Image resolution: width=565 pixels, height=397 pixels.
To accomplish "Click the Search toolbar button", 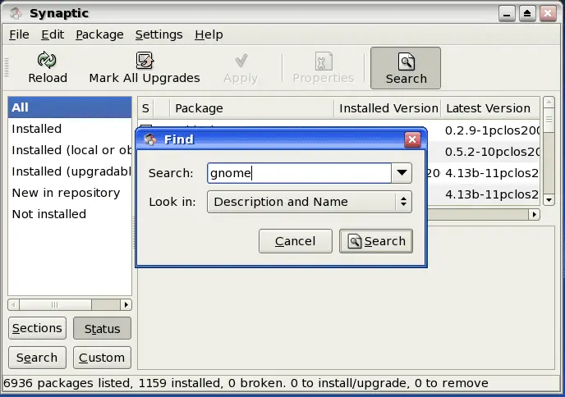I will 406,68.
